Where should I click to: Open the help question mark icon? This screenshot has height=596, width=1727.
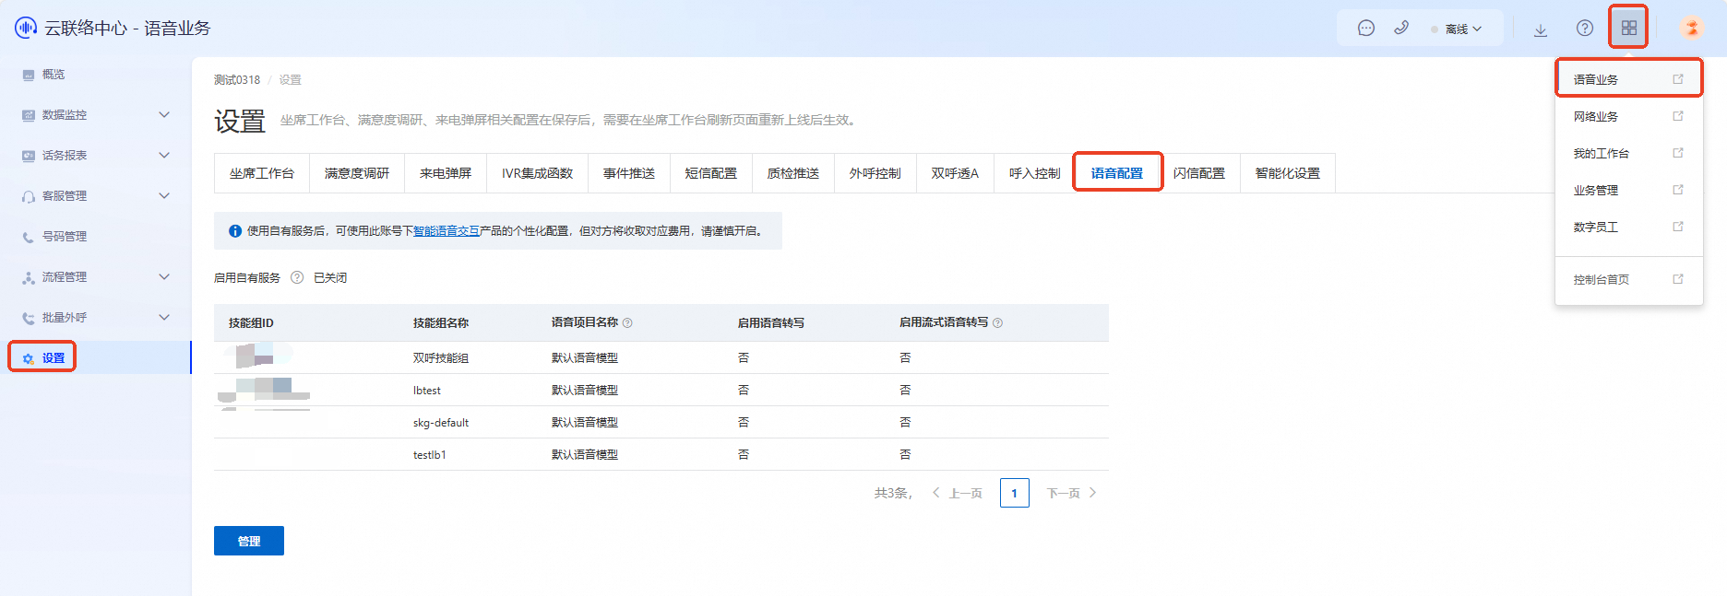tap(1585, 29)
